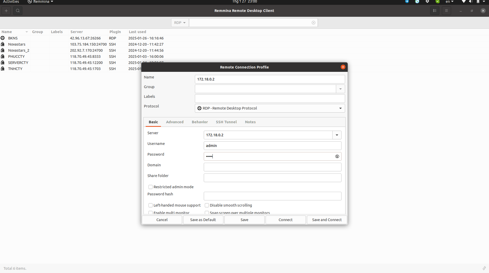Open the Remmina hamburger menu

coord(446,11)
